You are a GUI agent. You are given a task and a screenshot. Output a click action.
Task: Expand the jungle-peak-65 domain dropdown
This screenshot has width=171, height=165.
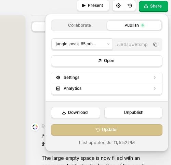coord(82,44)
